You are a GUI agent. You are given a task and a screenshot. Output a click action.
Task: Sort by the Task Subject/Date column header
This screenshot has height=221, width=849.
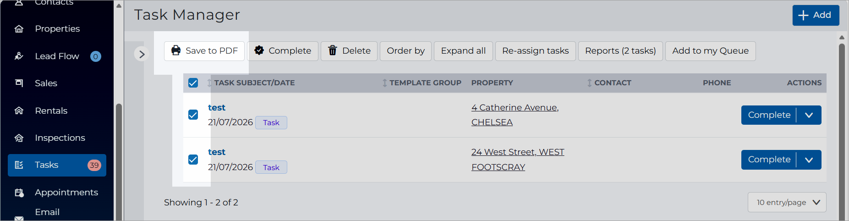(x=254, y=83)
